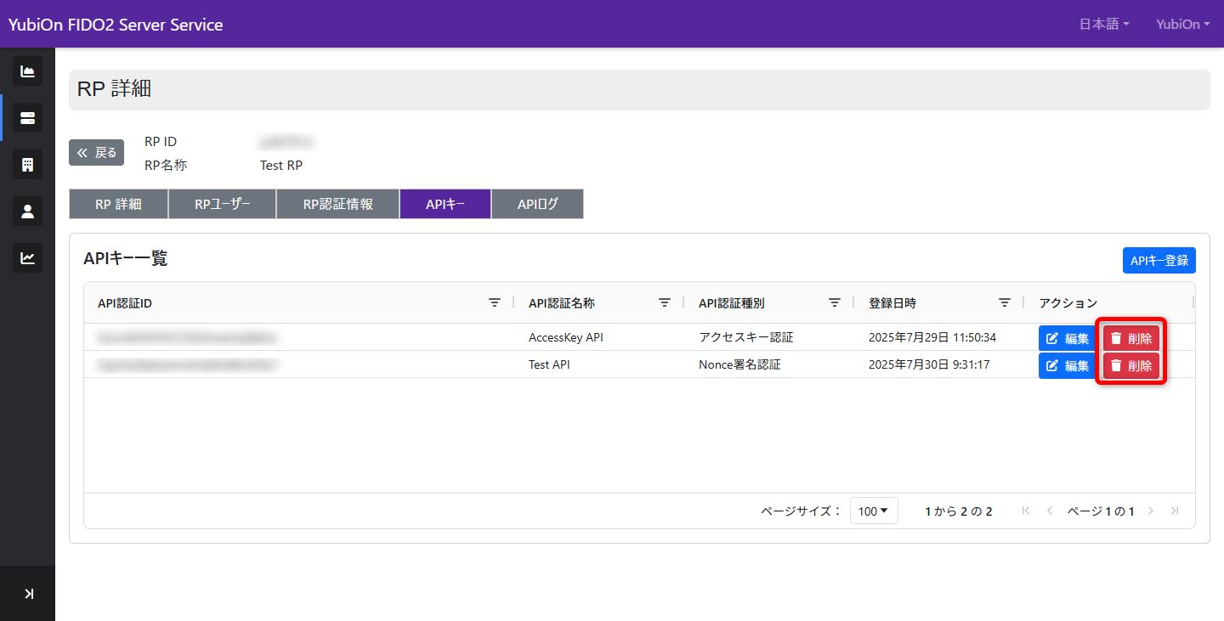This screenshot has width=1224, height=621.
Task: Delete the Test API row
Action: (1131, 365)
